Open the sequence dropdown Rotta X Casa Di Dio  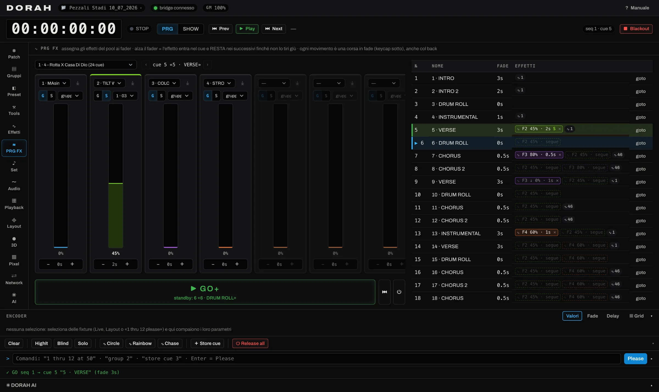(86, 65)
